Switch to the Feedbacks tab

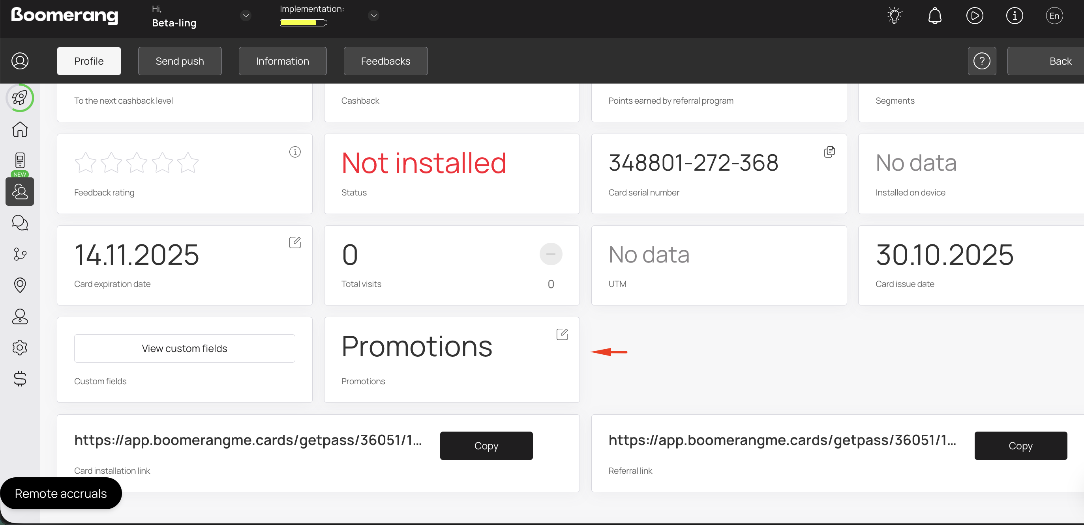coord(385,61)
